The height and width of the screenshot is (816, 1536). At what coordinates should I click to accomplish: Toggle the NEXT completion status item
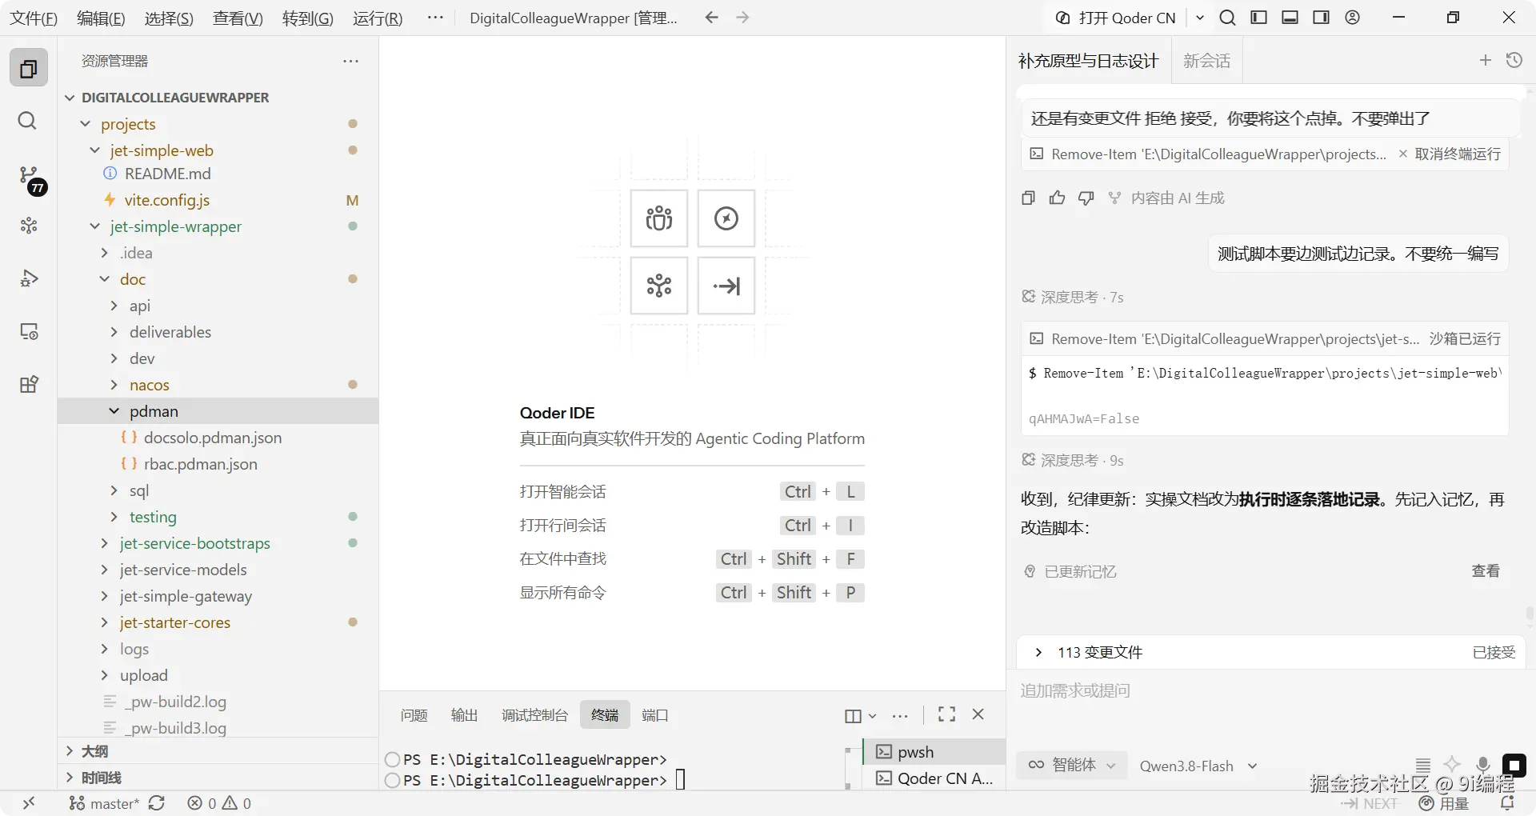coord(1370,804)
